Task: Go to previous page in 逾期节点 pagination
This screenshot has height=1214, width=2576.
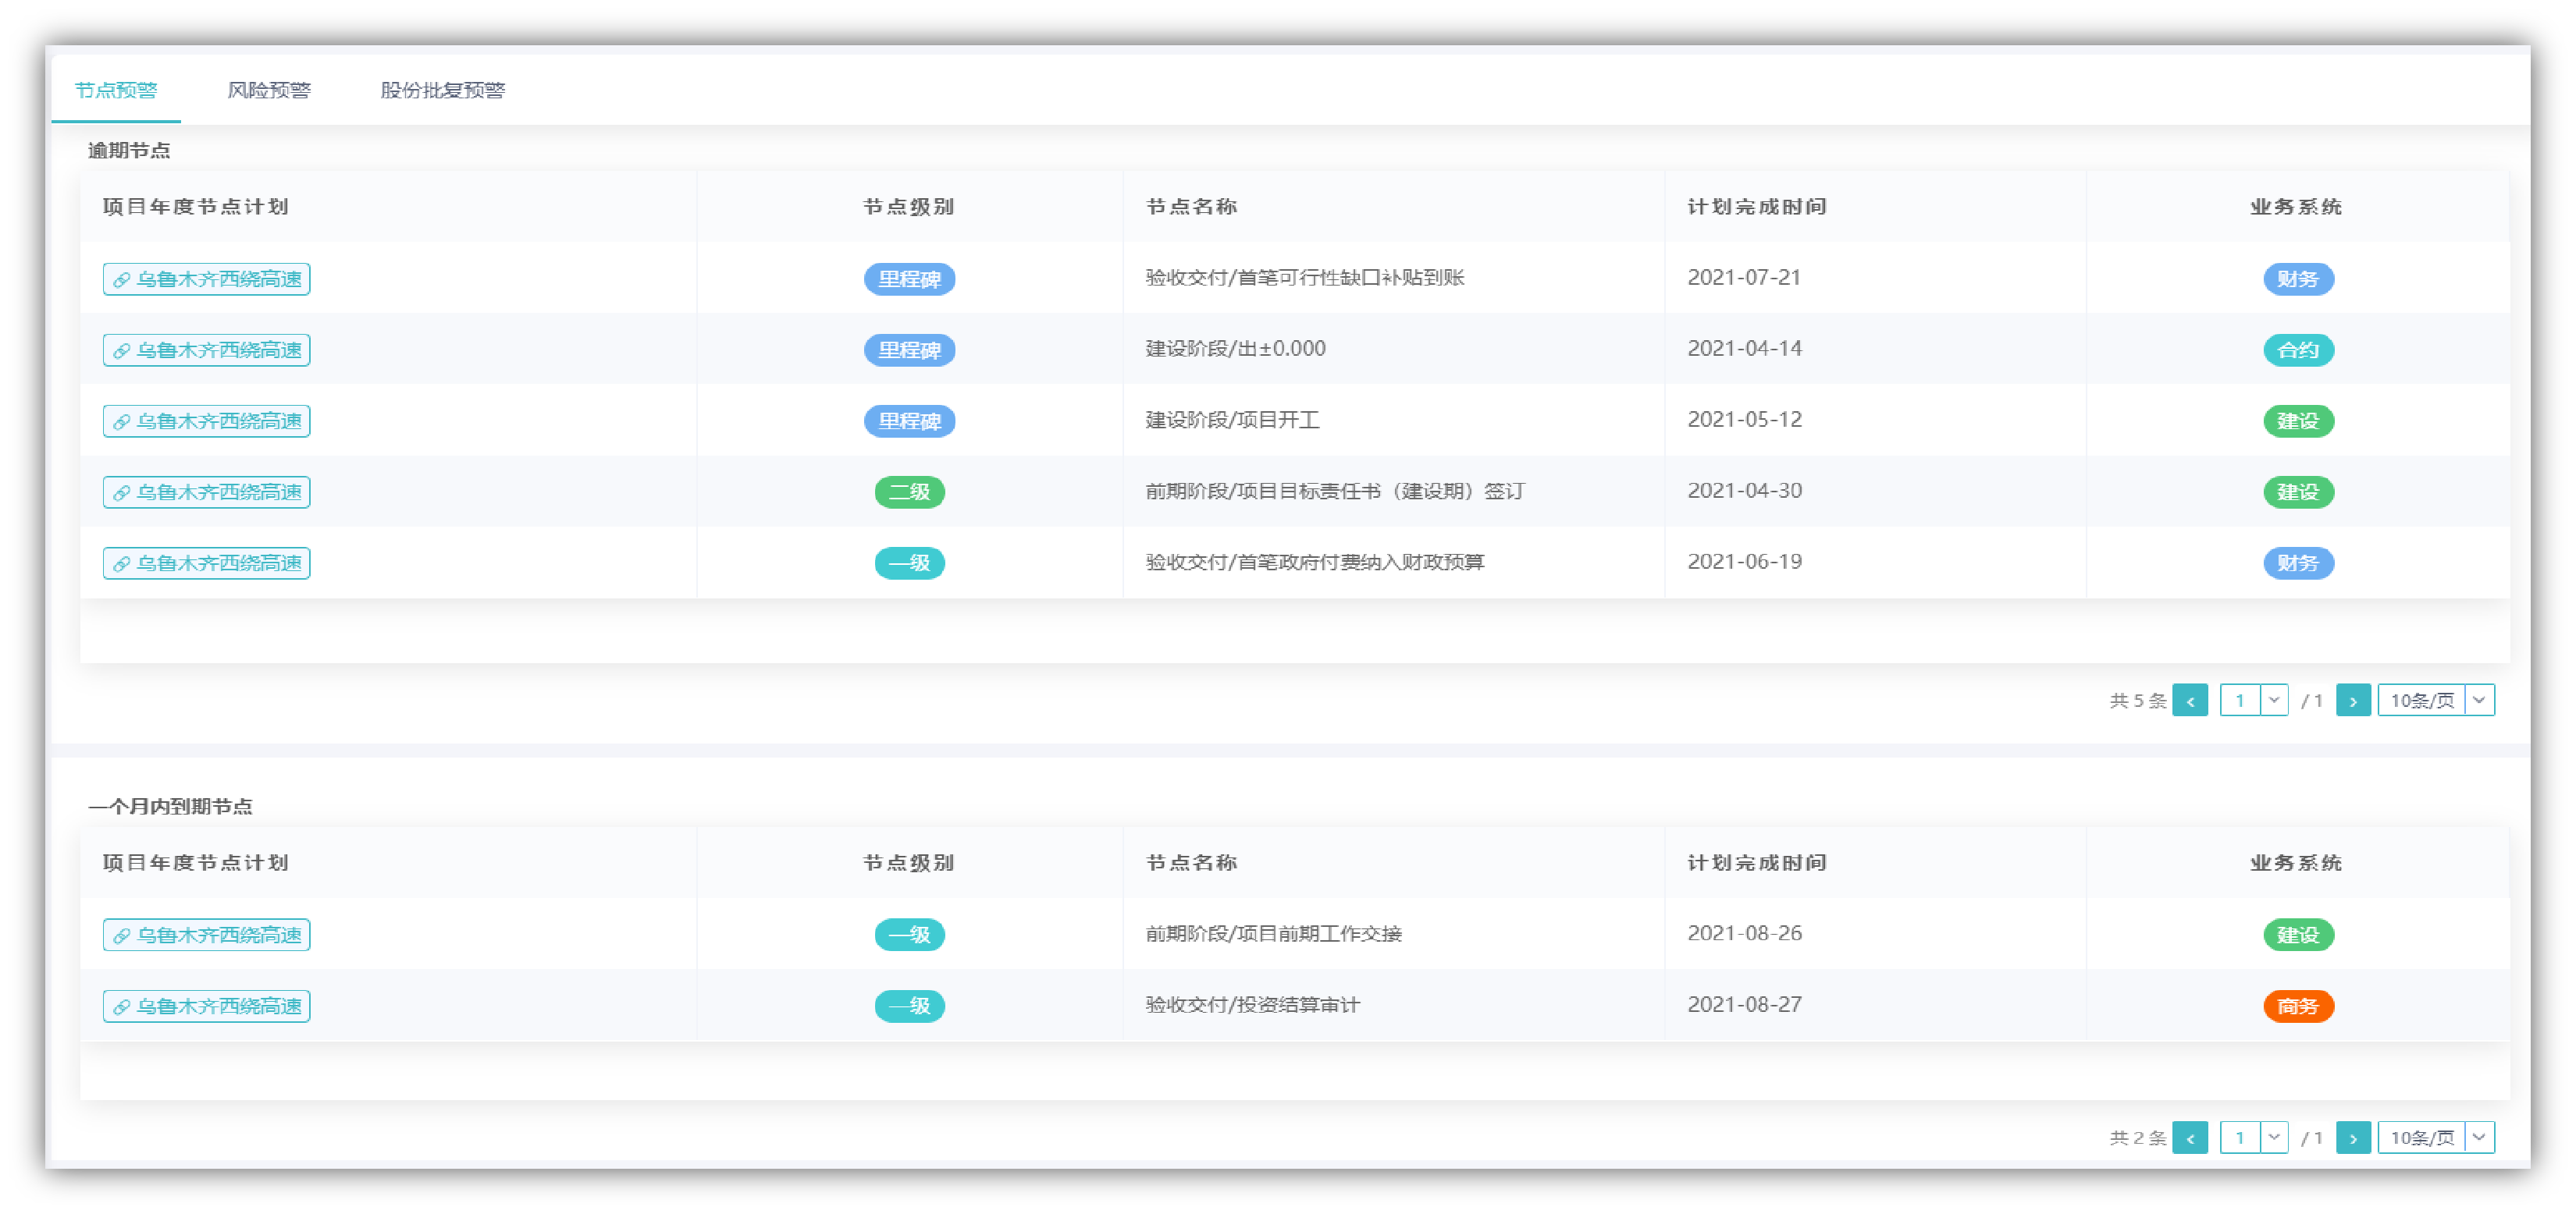Action: point(2190,701)
